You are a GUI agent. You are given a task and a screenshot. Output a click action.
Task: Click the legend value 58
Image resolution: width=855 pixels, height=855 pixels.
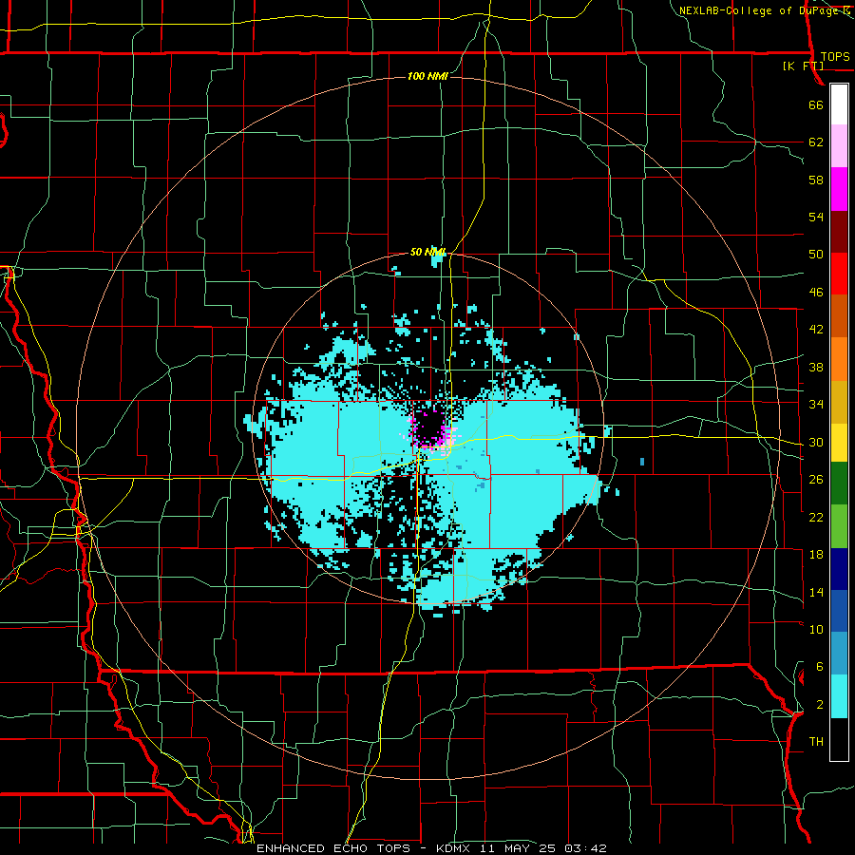tap(816, 180)
